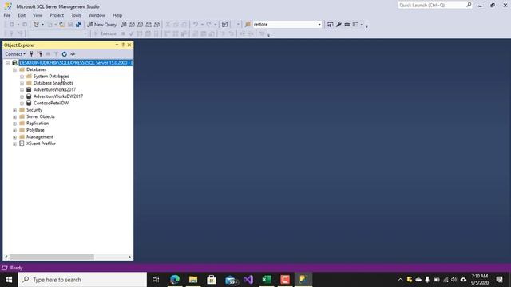Click the Open File toolbar icon
The width and height of the screenshot is (511, 287).
click(62, 25)
